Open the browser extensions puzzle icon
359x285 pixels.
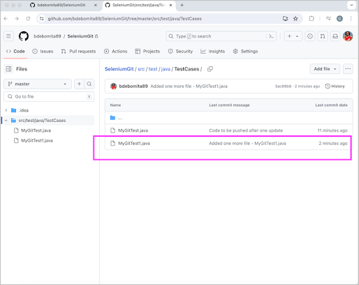[x=312, y=19]
